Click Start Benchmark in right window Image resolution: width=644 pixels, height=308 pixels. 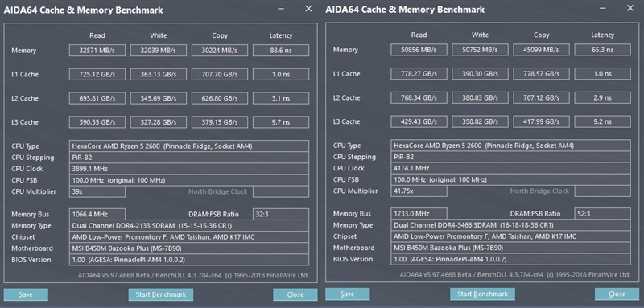point(482,294)
